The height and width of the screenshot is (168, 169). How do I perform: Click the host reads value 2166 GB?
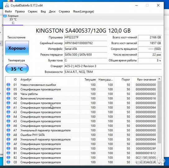(150, 37)
